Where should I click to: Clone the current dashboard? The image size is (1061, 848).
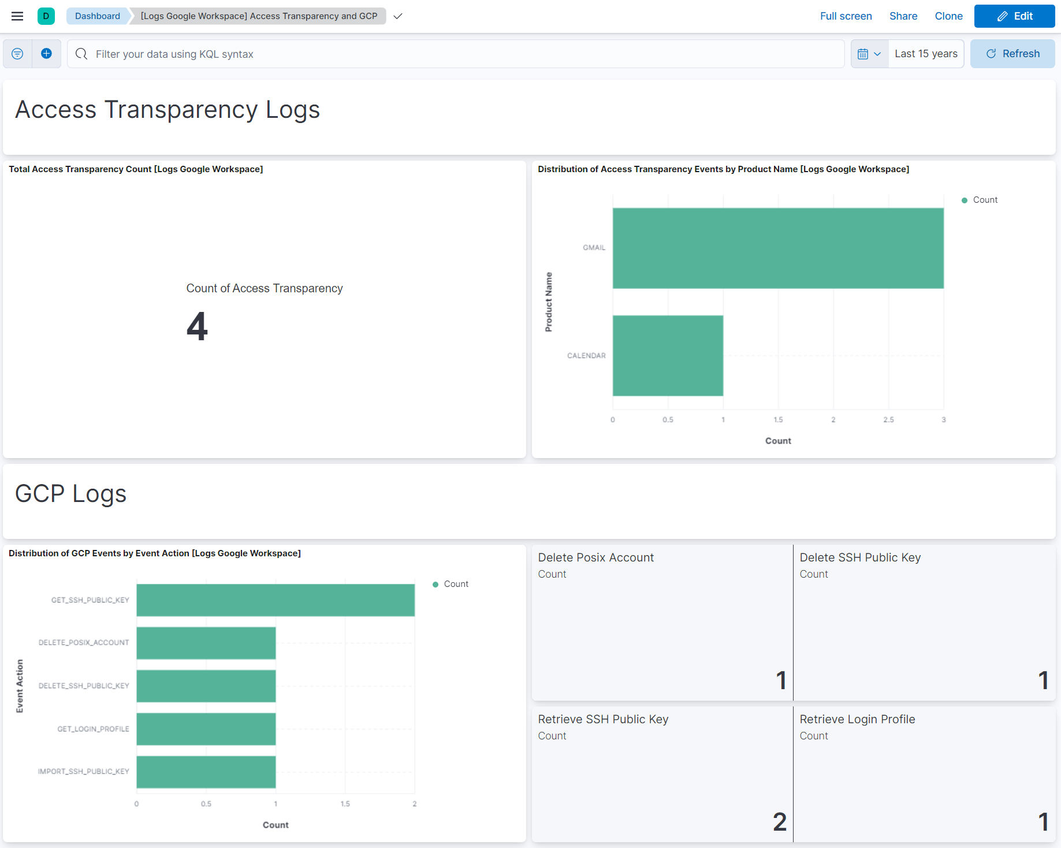pos(948,16)
